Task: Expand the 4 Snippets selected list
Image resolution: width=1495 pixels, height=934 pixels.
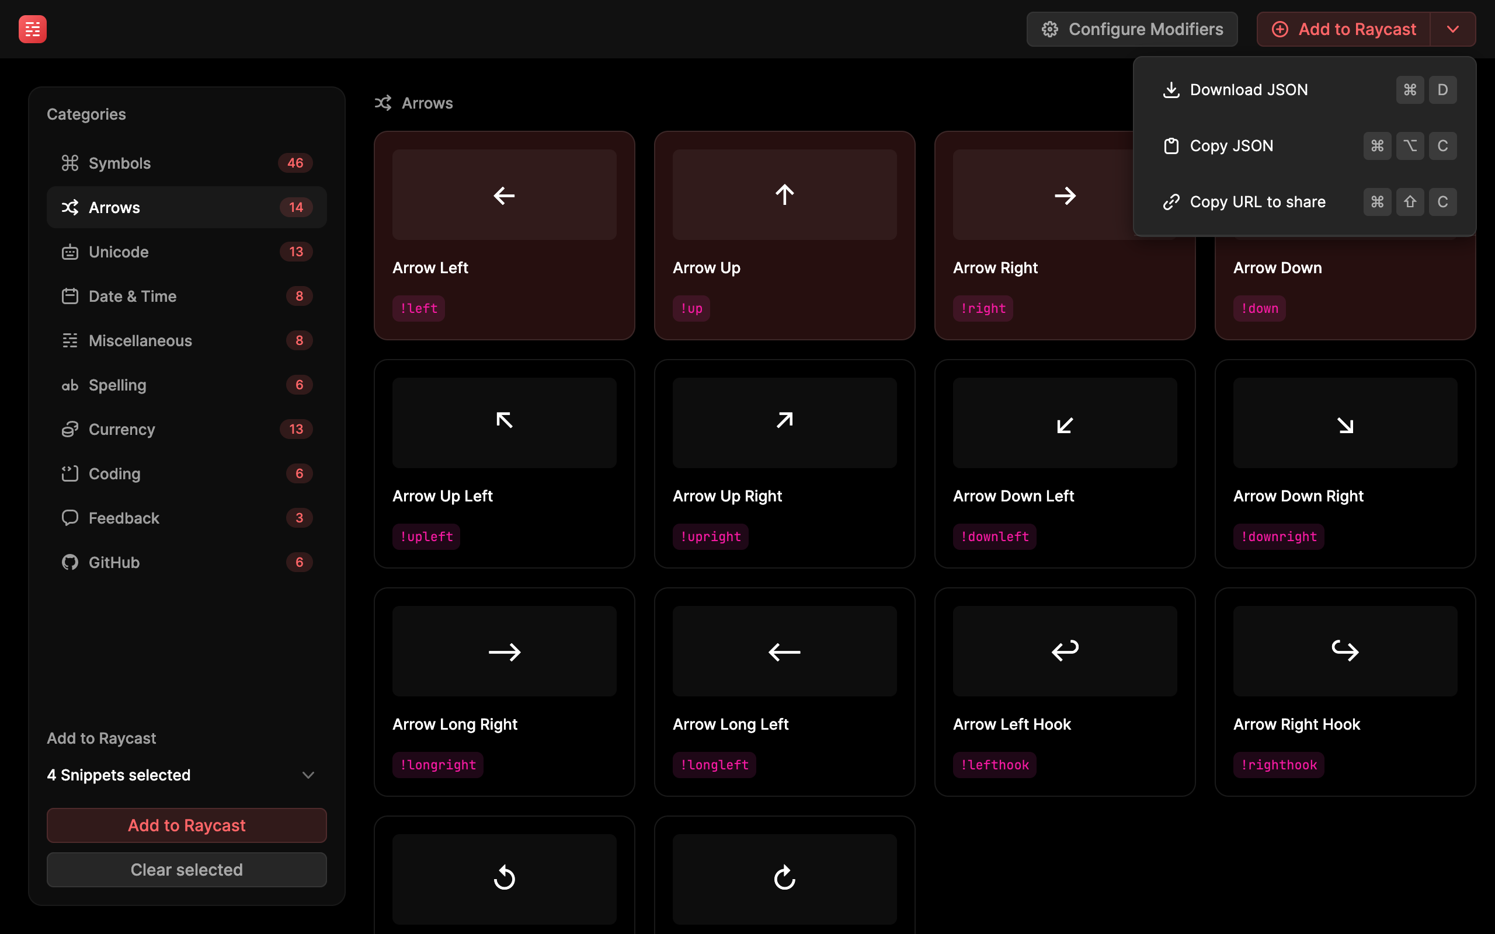Action: pyautogui.click(x=308, y=775)
